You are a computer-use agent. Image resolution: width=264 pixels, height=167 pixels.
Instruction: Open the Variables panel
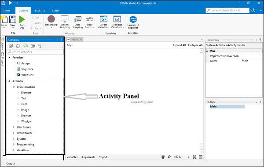72,157
